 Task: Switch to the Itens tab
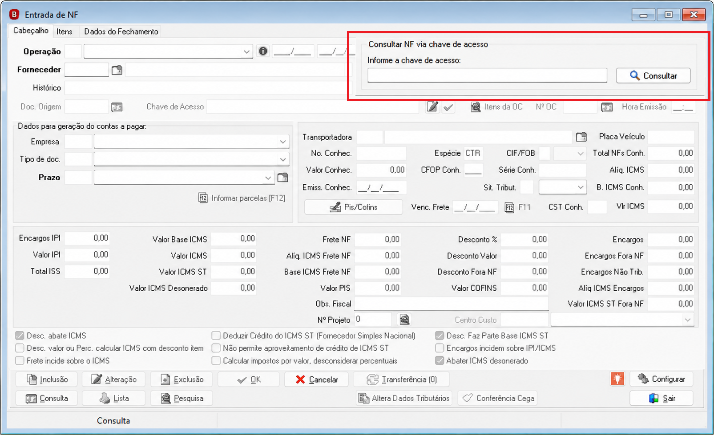pyautogui.click(x=65, y=32)
